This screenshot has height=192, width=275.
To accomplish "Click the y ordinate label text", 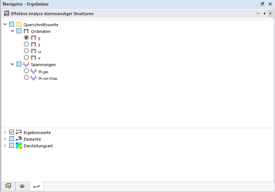I will click(39, 38).
